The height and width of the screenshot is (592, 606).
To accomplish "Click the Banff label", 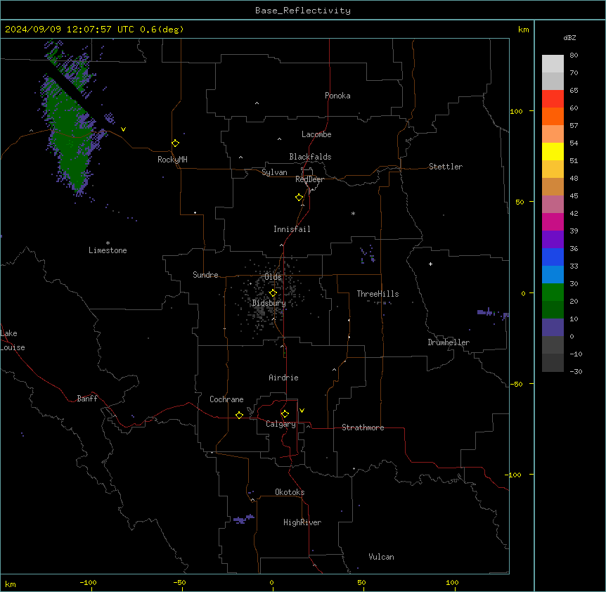I will (87, 399).
